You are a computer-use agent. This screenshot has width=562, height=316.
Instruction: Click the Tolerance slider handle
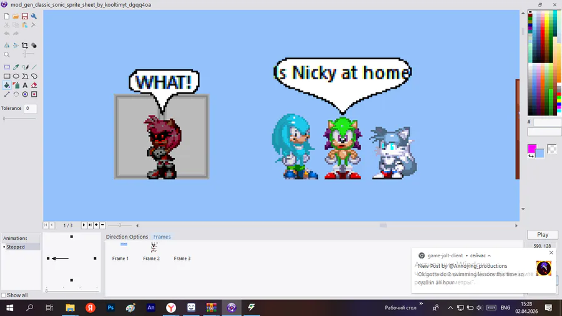point(4,118)
